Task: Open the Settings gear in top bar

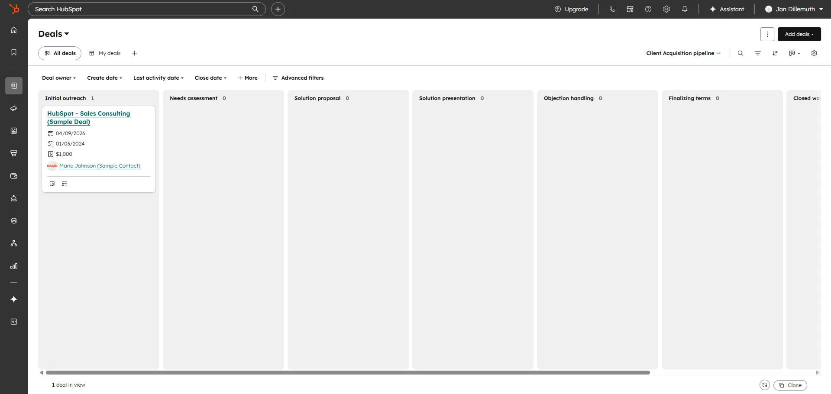Action: click(666, 9)
